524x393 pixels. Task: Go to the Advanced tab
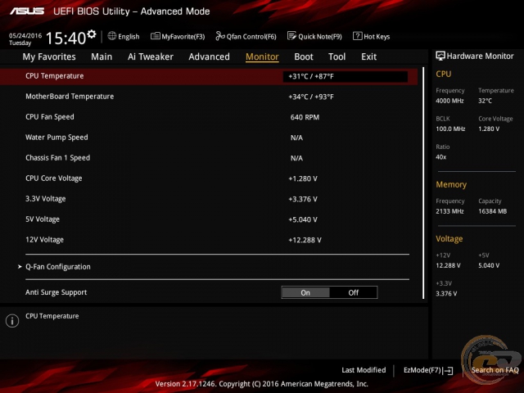coord(210,56)
